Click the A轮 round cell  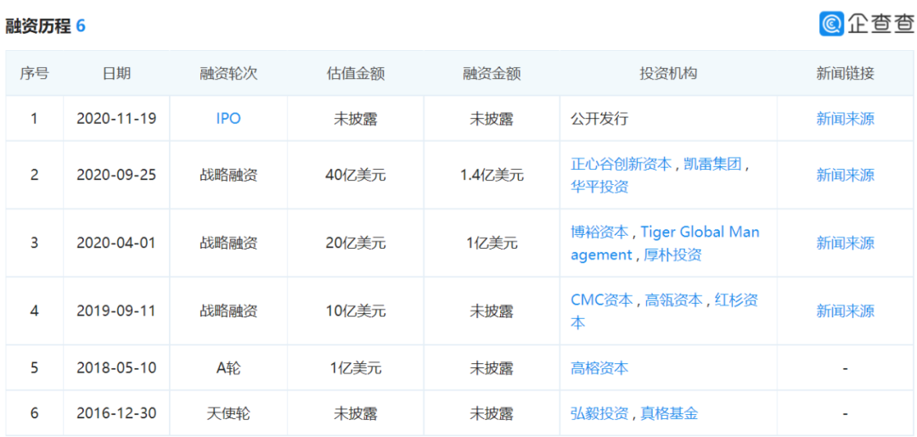pyautogui.click(x=228, y=368)
